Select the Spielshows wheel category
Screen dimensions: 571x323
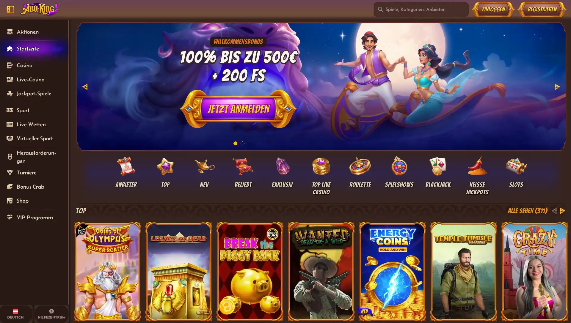(399, 166)
